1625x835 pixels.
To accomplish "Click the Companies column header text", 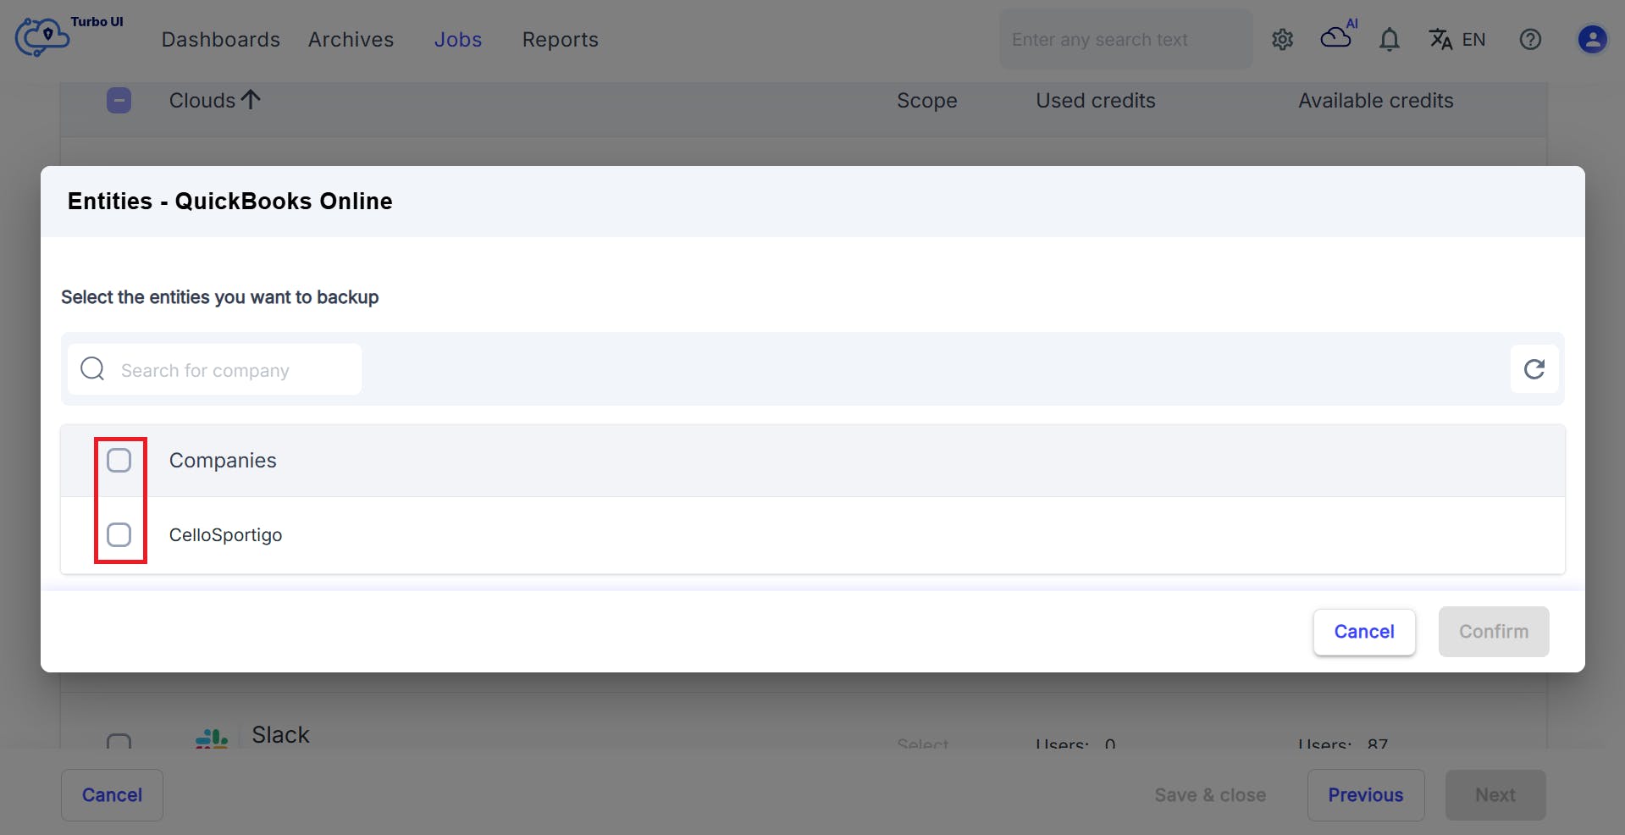I will pos(223,461).
